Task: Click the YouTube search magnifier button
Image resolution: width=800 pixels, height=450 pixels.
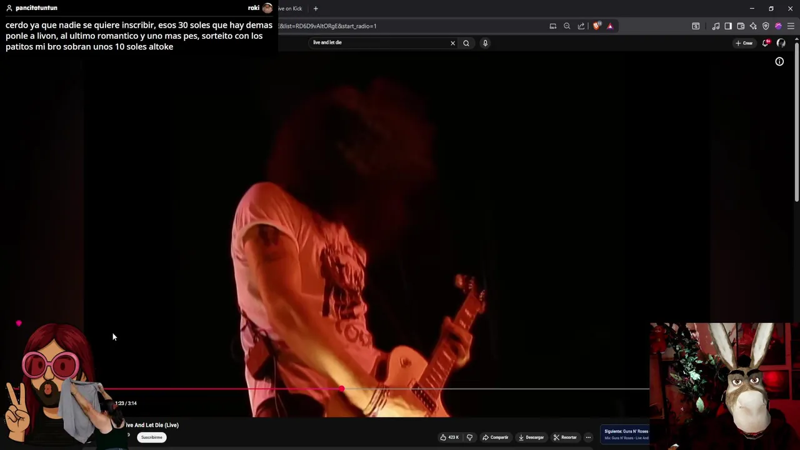Action: pyautogui.click(x=466, y=43)
